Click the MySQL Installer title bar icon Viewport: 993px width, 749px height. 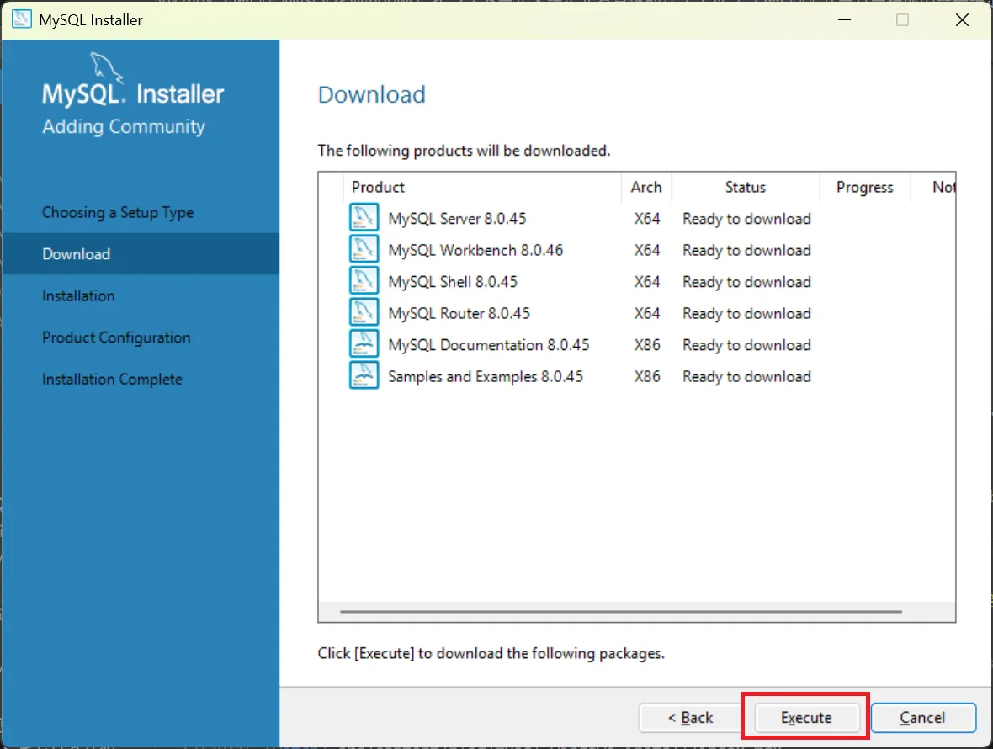tap(23, 20)
